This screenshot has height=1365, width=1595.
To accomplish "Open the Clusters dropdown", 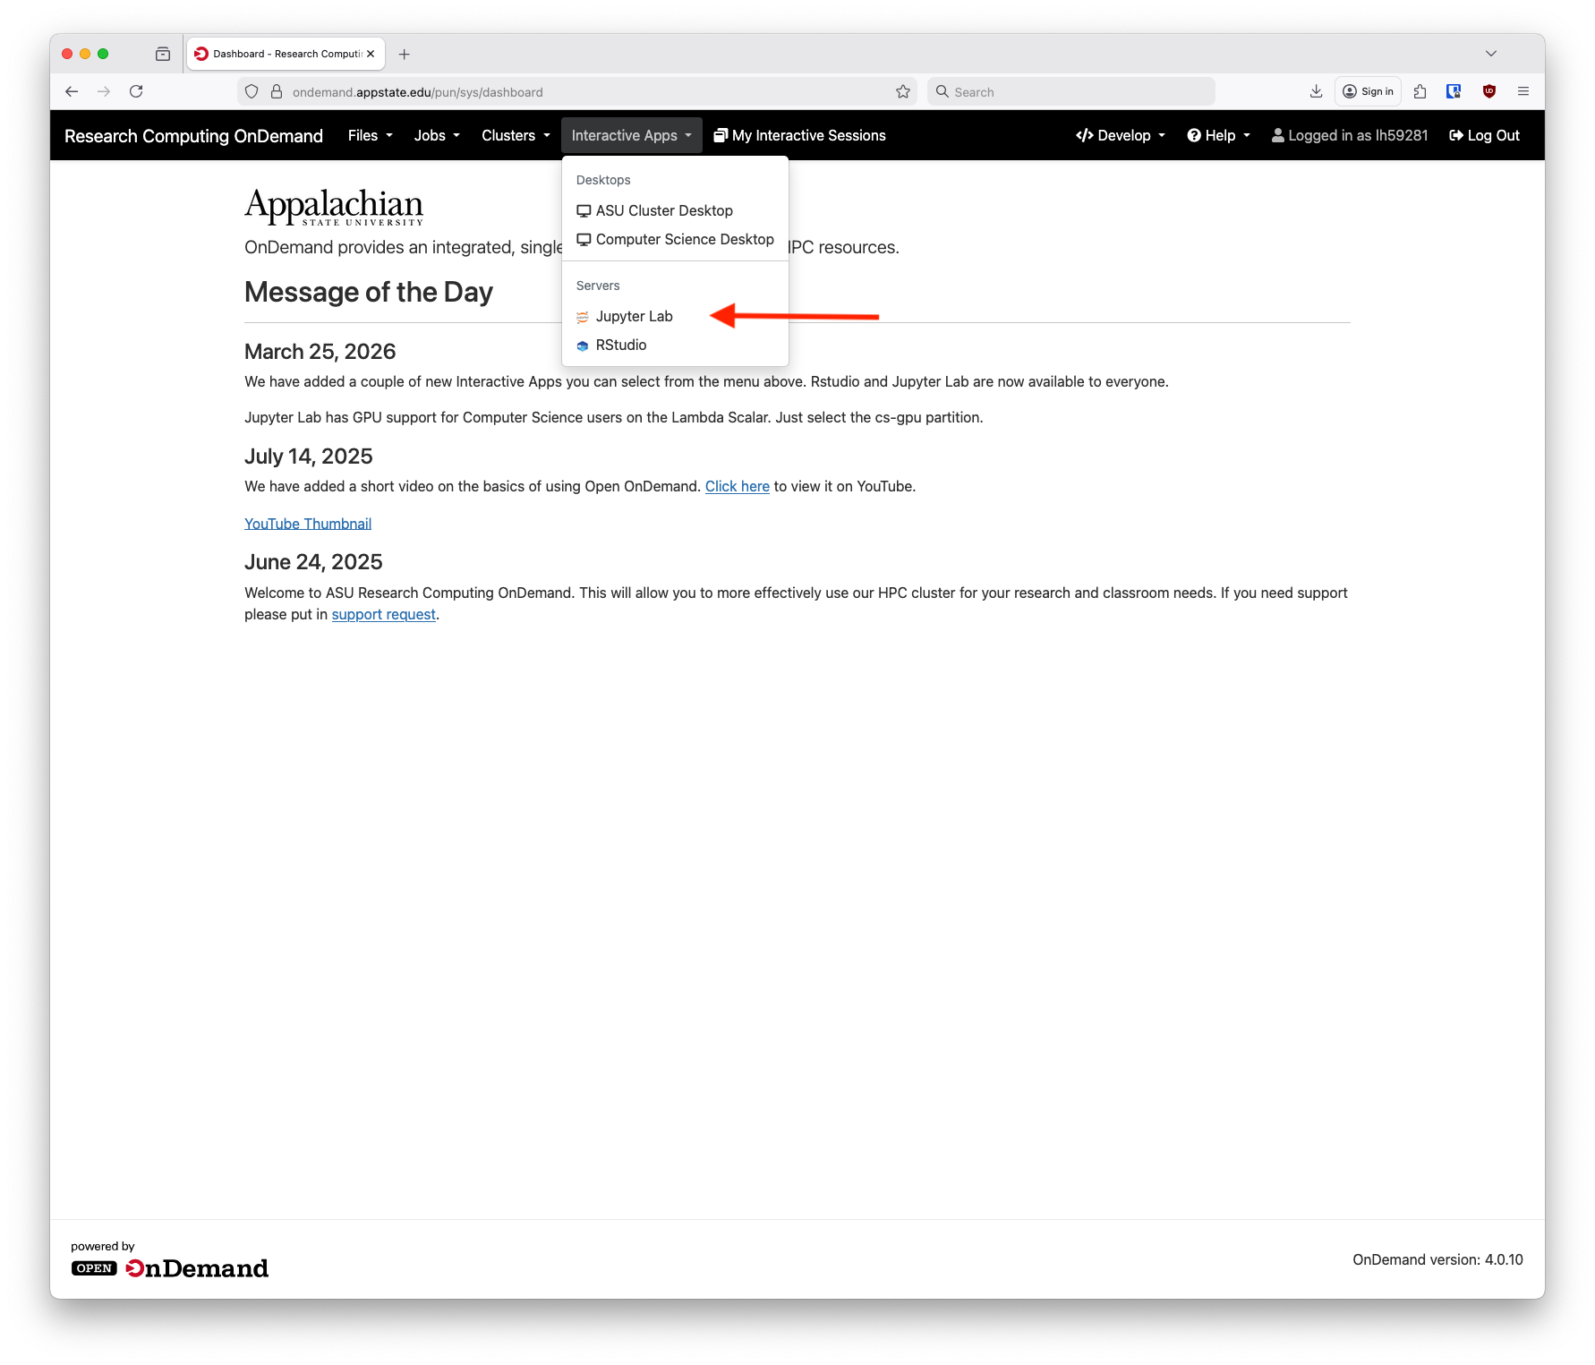I will click(516, 135).
